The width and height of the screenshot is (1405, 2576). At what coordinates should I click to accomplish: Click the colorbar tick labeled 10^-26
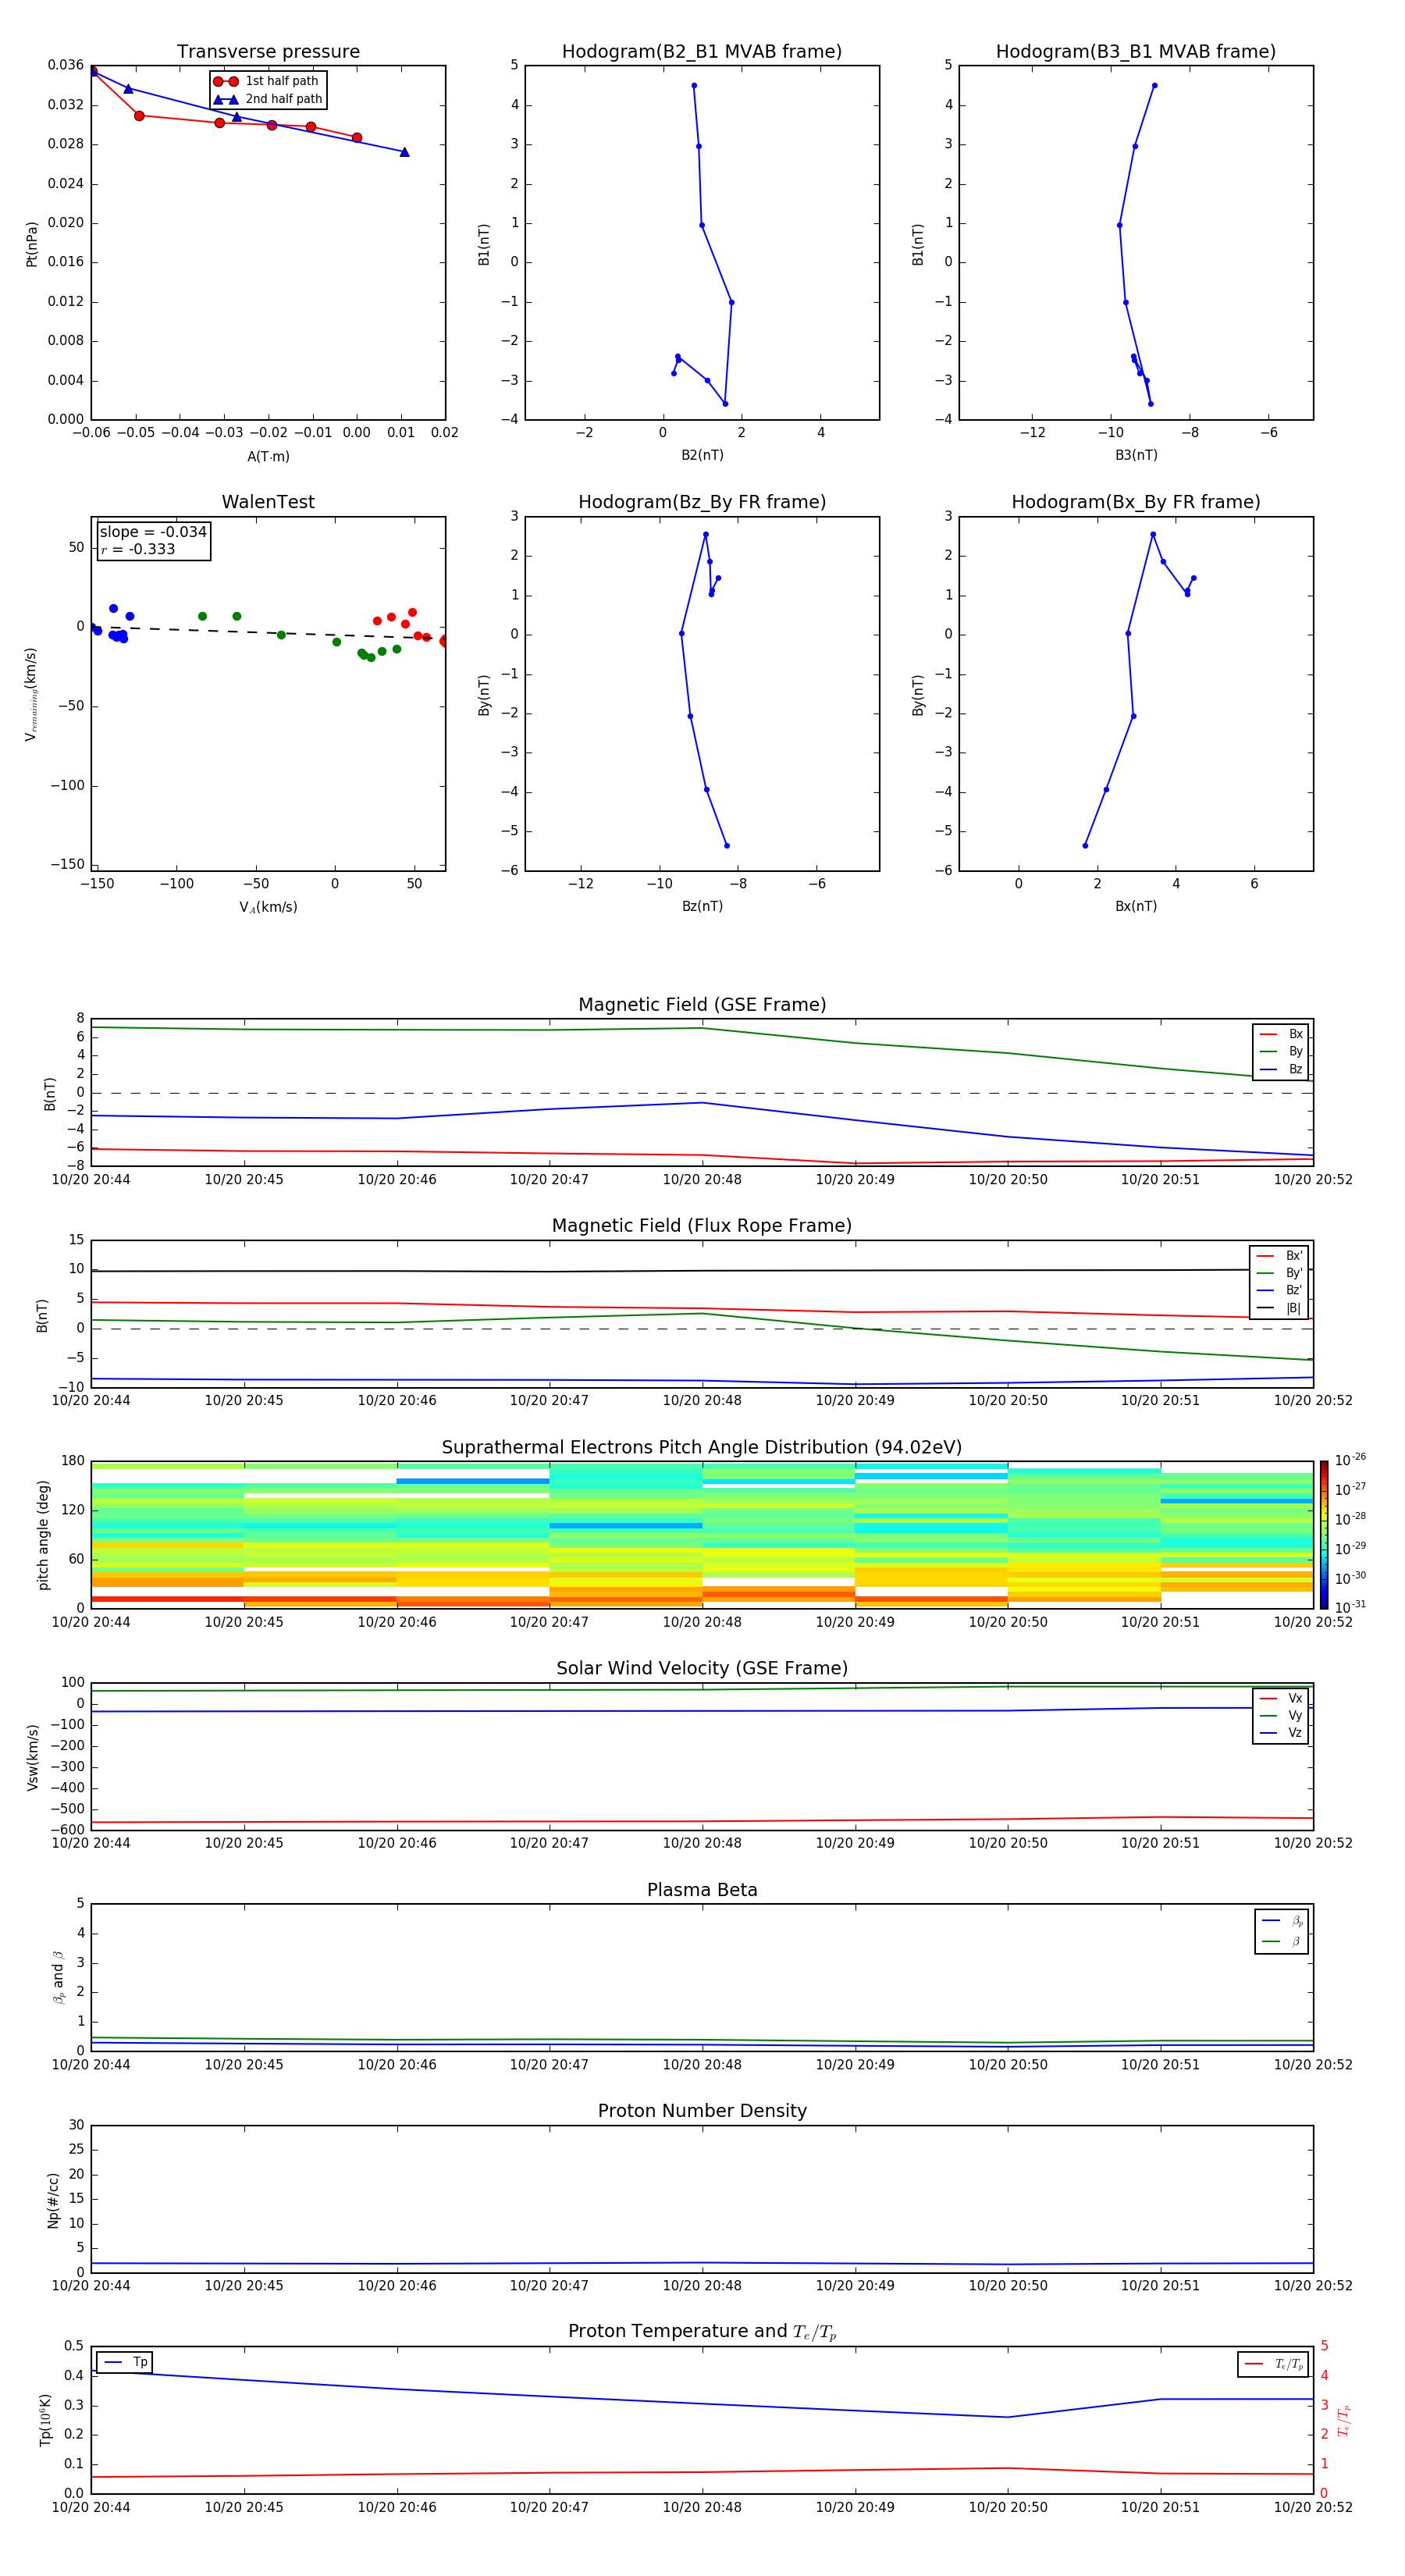click(1350, 1460)
